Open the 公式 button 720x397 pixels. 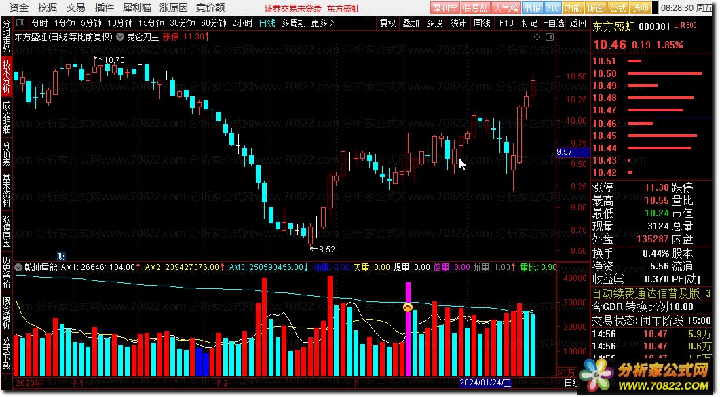618,7
